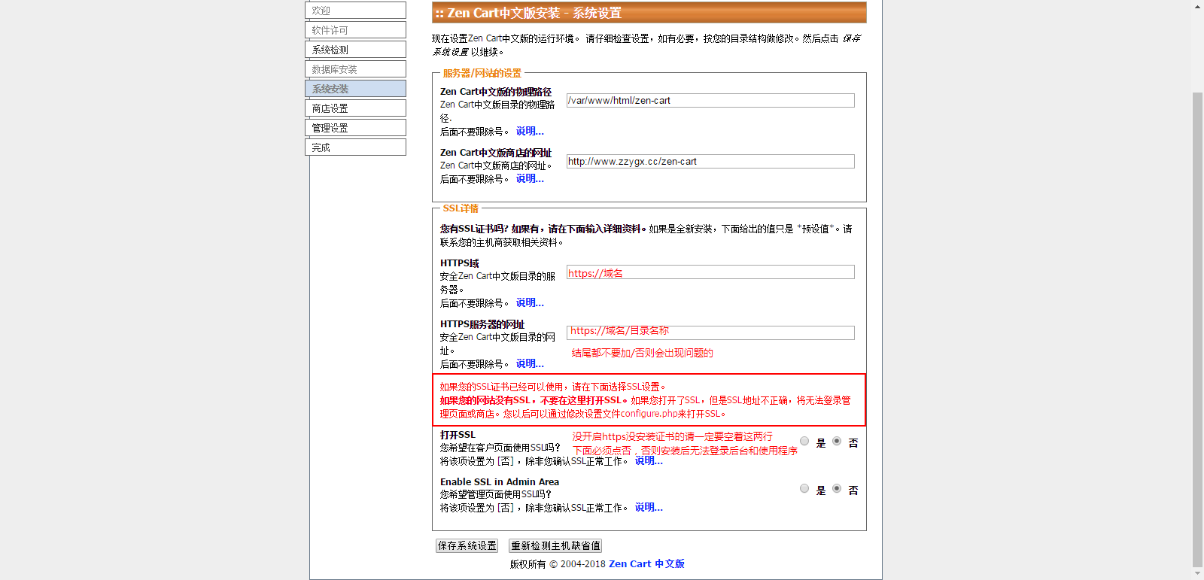
Task: Click into the HTTPS域 input field
Action: pyautogui.click(x=710, y=272)
